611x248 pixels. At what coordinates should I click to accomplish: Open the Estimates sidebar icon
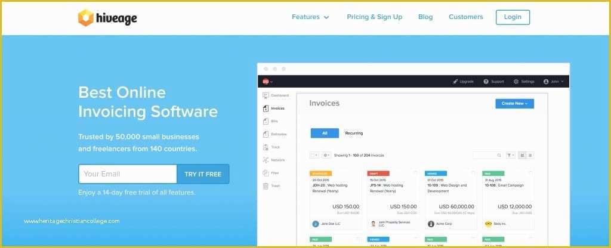coord(266,134)
